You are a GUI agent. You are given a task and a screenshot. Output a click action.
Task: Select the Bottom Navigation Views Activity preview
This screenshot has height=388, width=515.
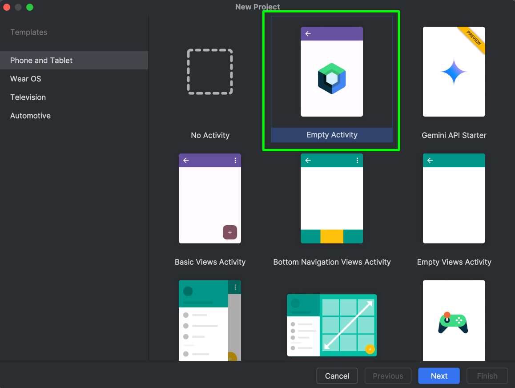tap(332, 198)
